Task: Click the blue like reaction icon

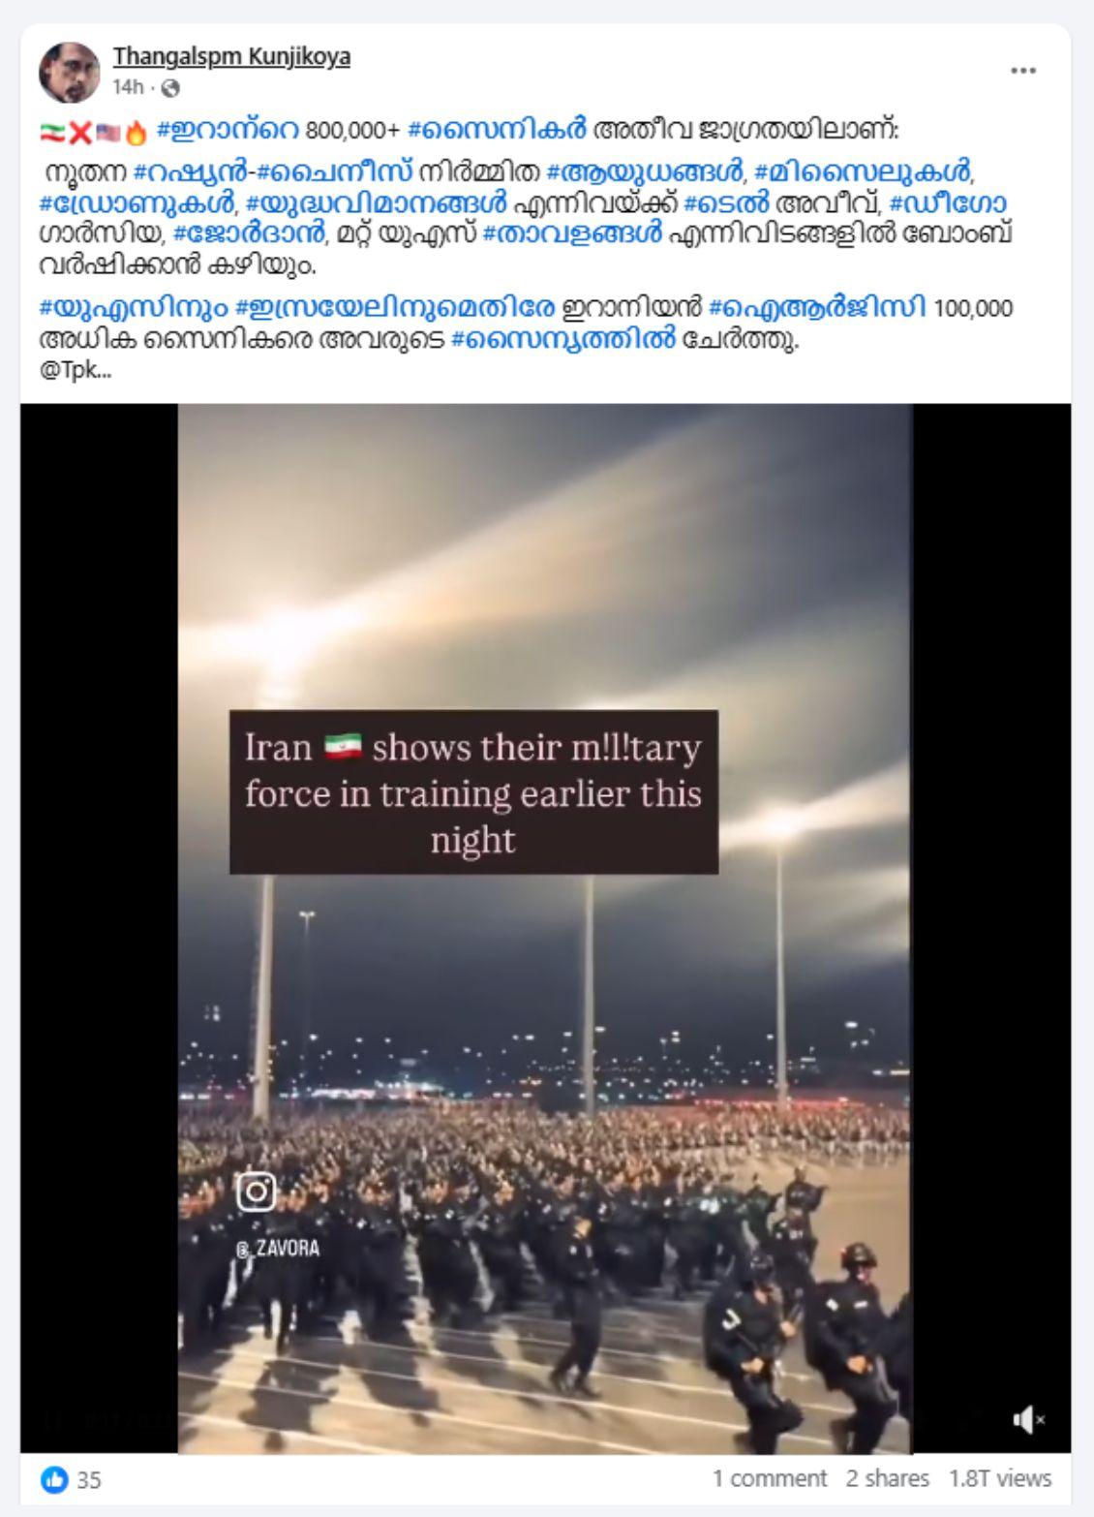Action: coord(54,1479)
